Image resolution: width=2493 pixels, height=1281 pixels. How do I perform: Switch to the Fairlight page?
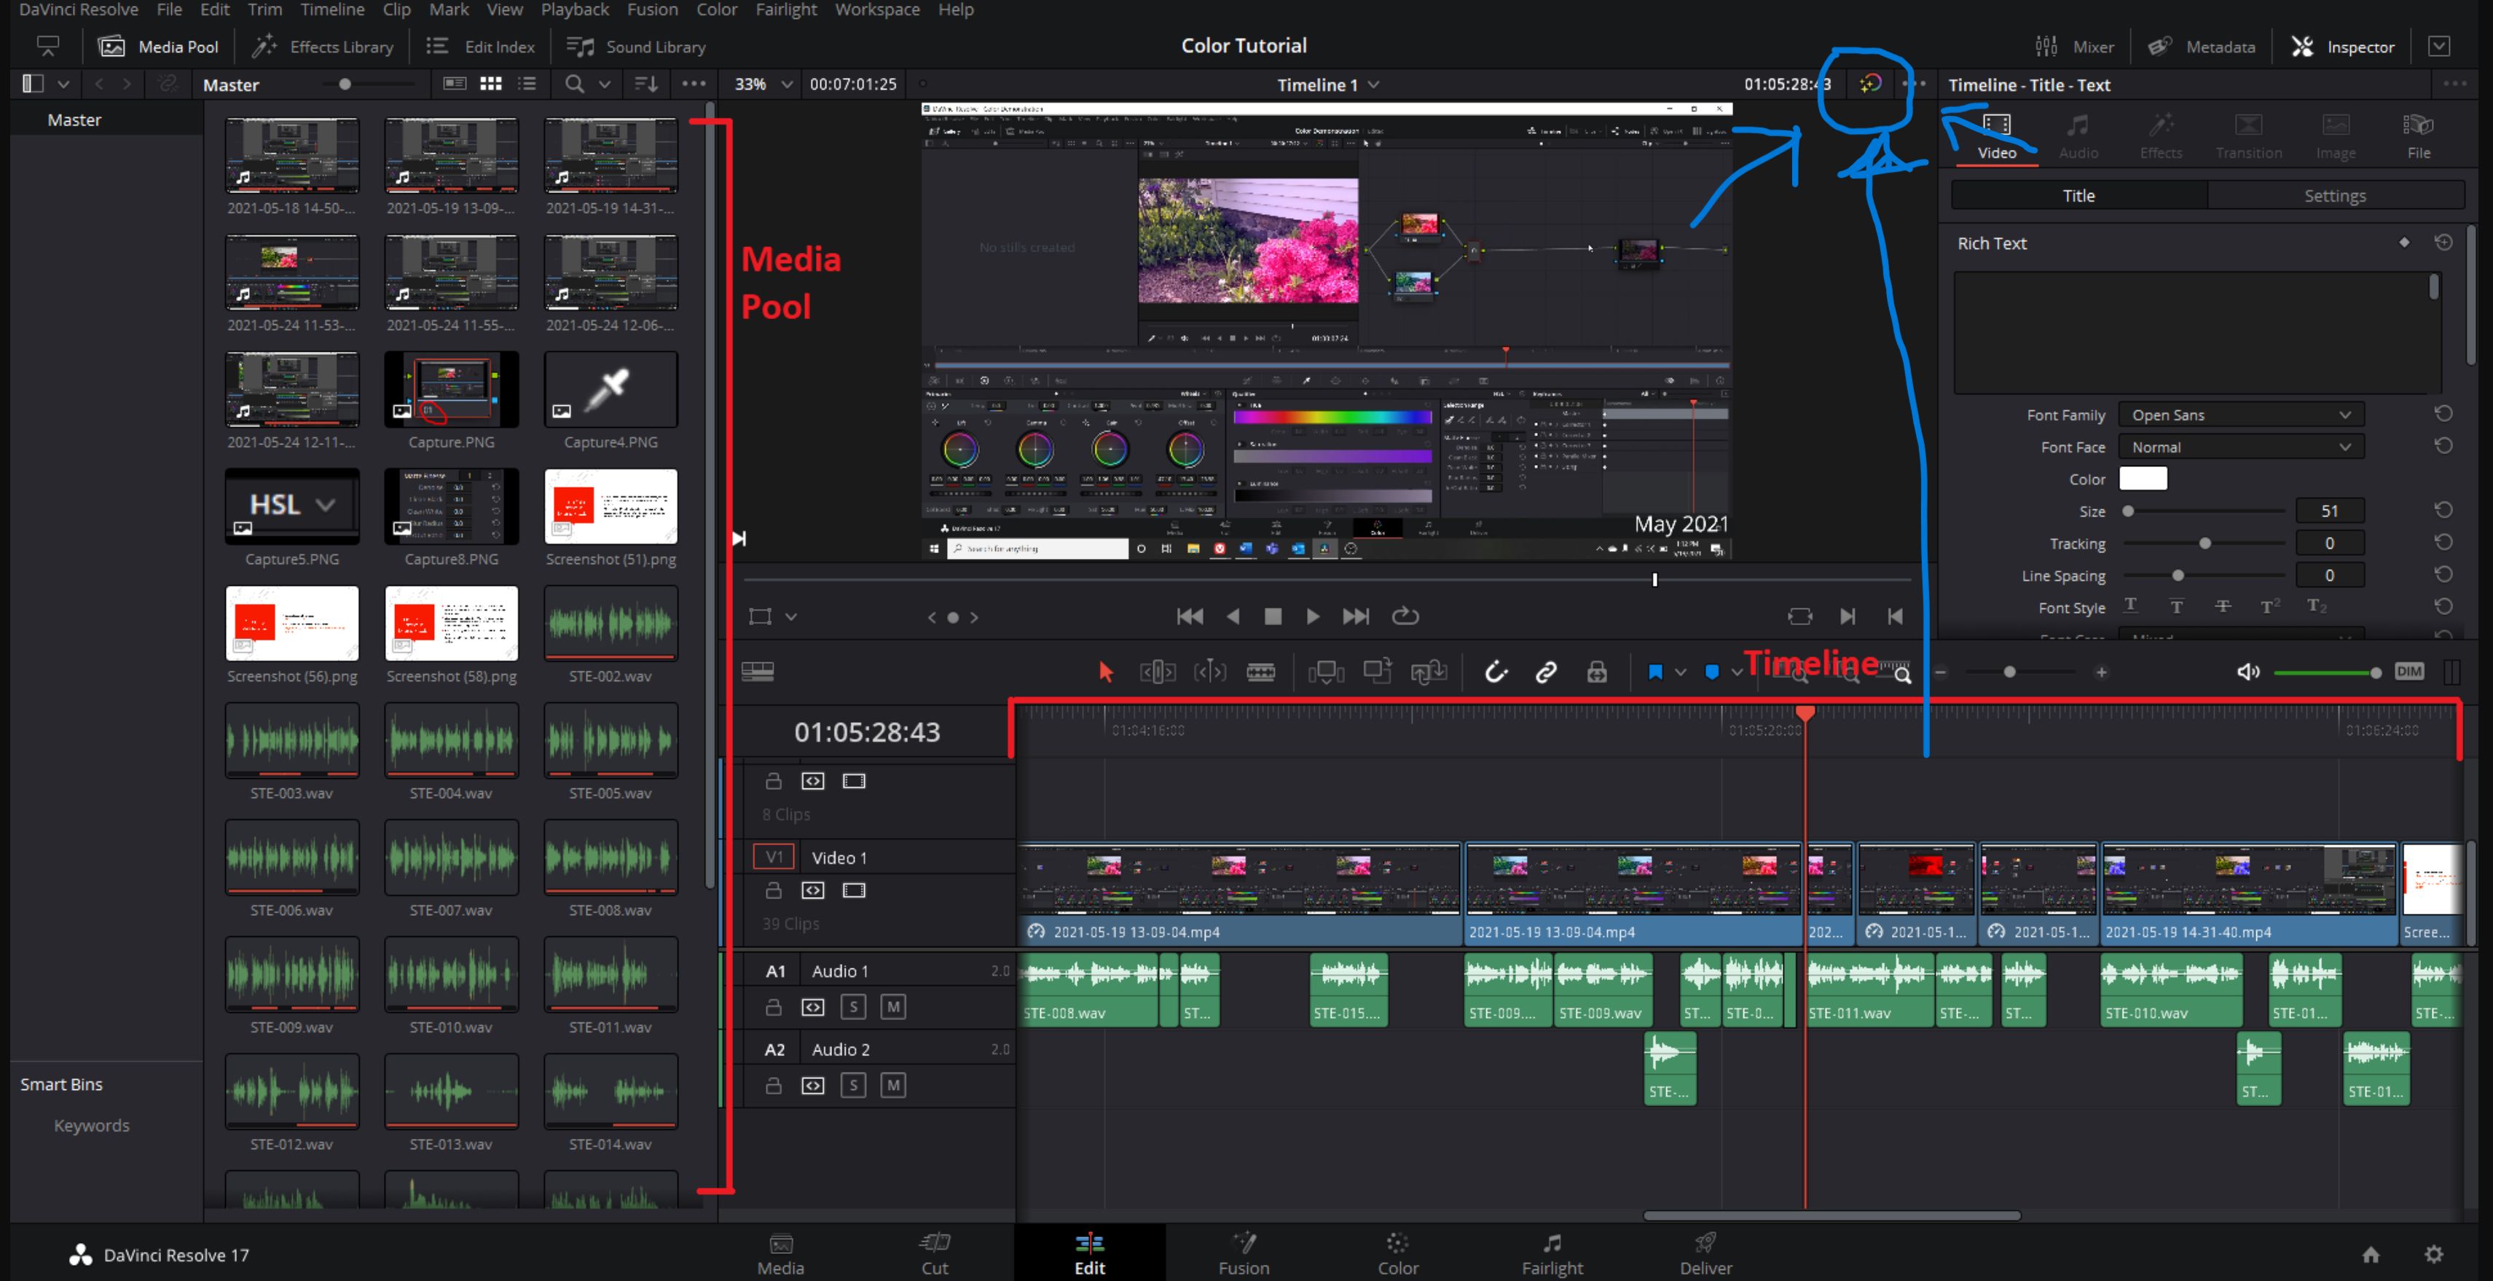[1551, 1253]
